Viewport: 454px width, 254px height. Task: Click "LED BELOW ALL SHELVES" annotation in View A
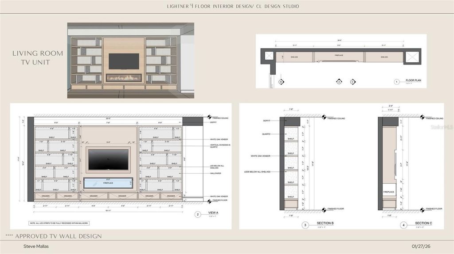pyautogui.click(x=217, y=167)
